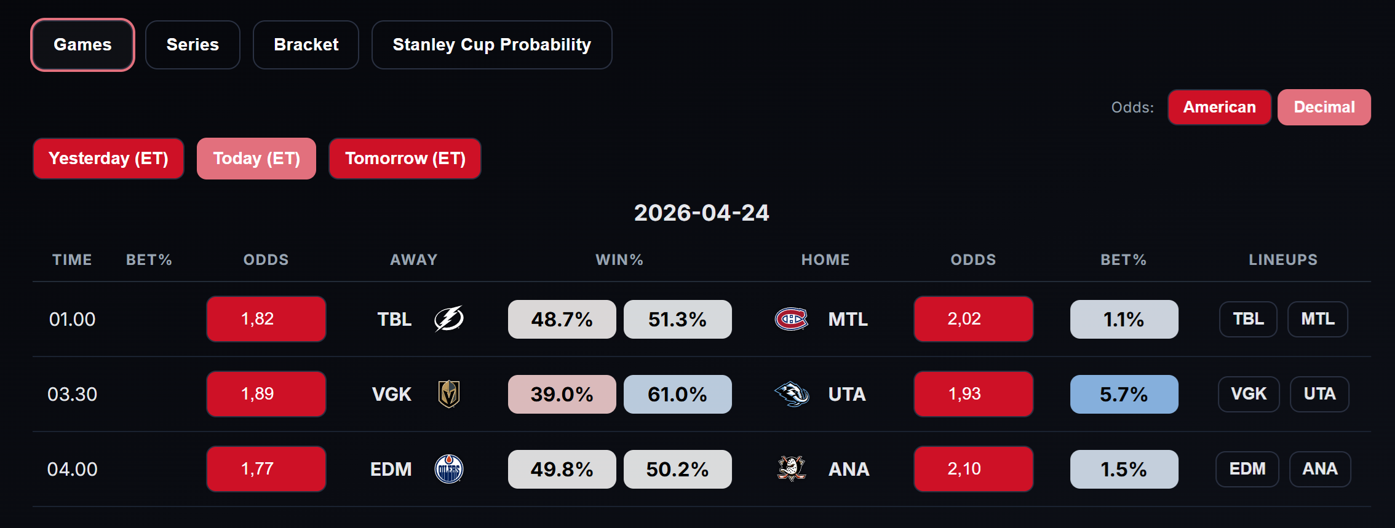Select the Games tab

(x=82, y=45)
